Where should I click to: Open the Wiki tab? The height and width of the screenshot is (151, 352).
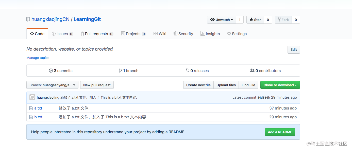(160, 34)
